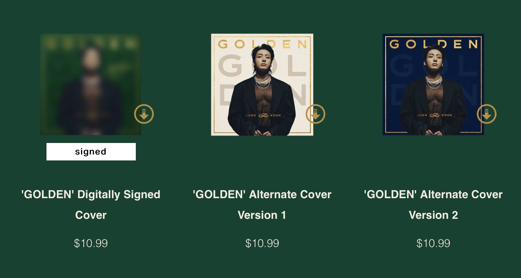Open the cream-colored GOLDEN cover image
The height and width of the screenshot is (278, 521).
[262, 85]
